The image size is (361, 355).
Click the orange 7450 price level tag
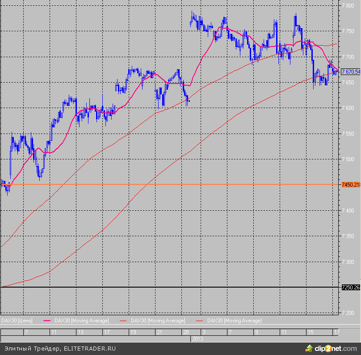(350, 184)
